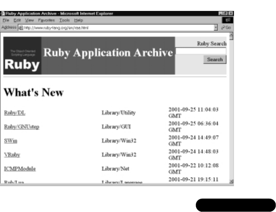
Task: Click the IE icon in title bar
Action: tap(2, 13)
